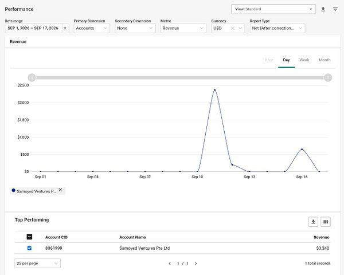Go to previous page of records

click(x=170, y=264)
